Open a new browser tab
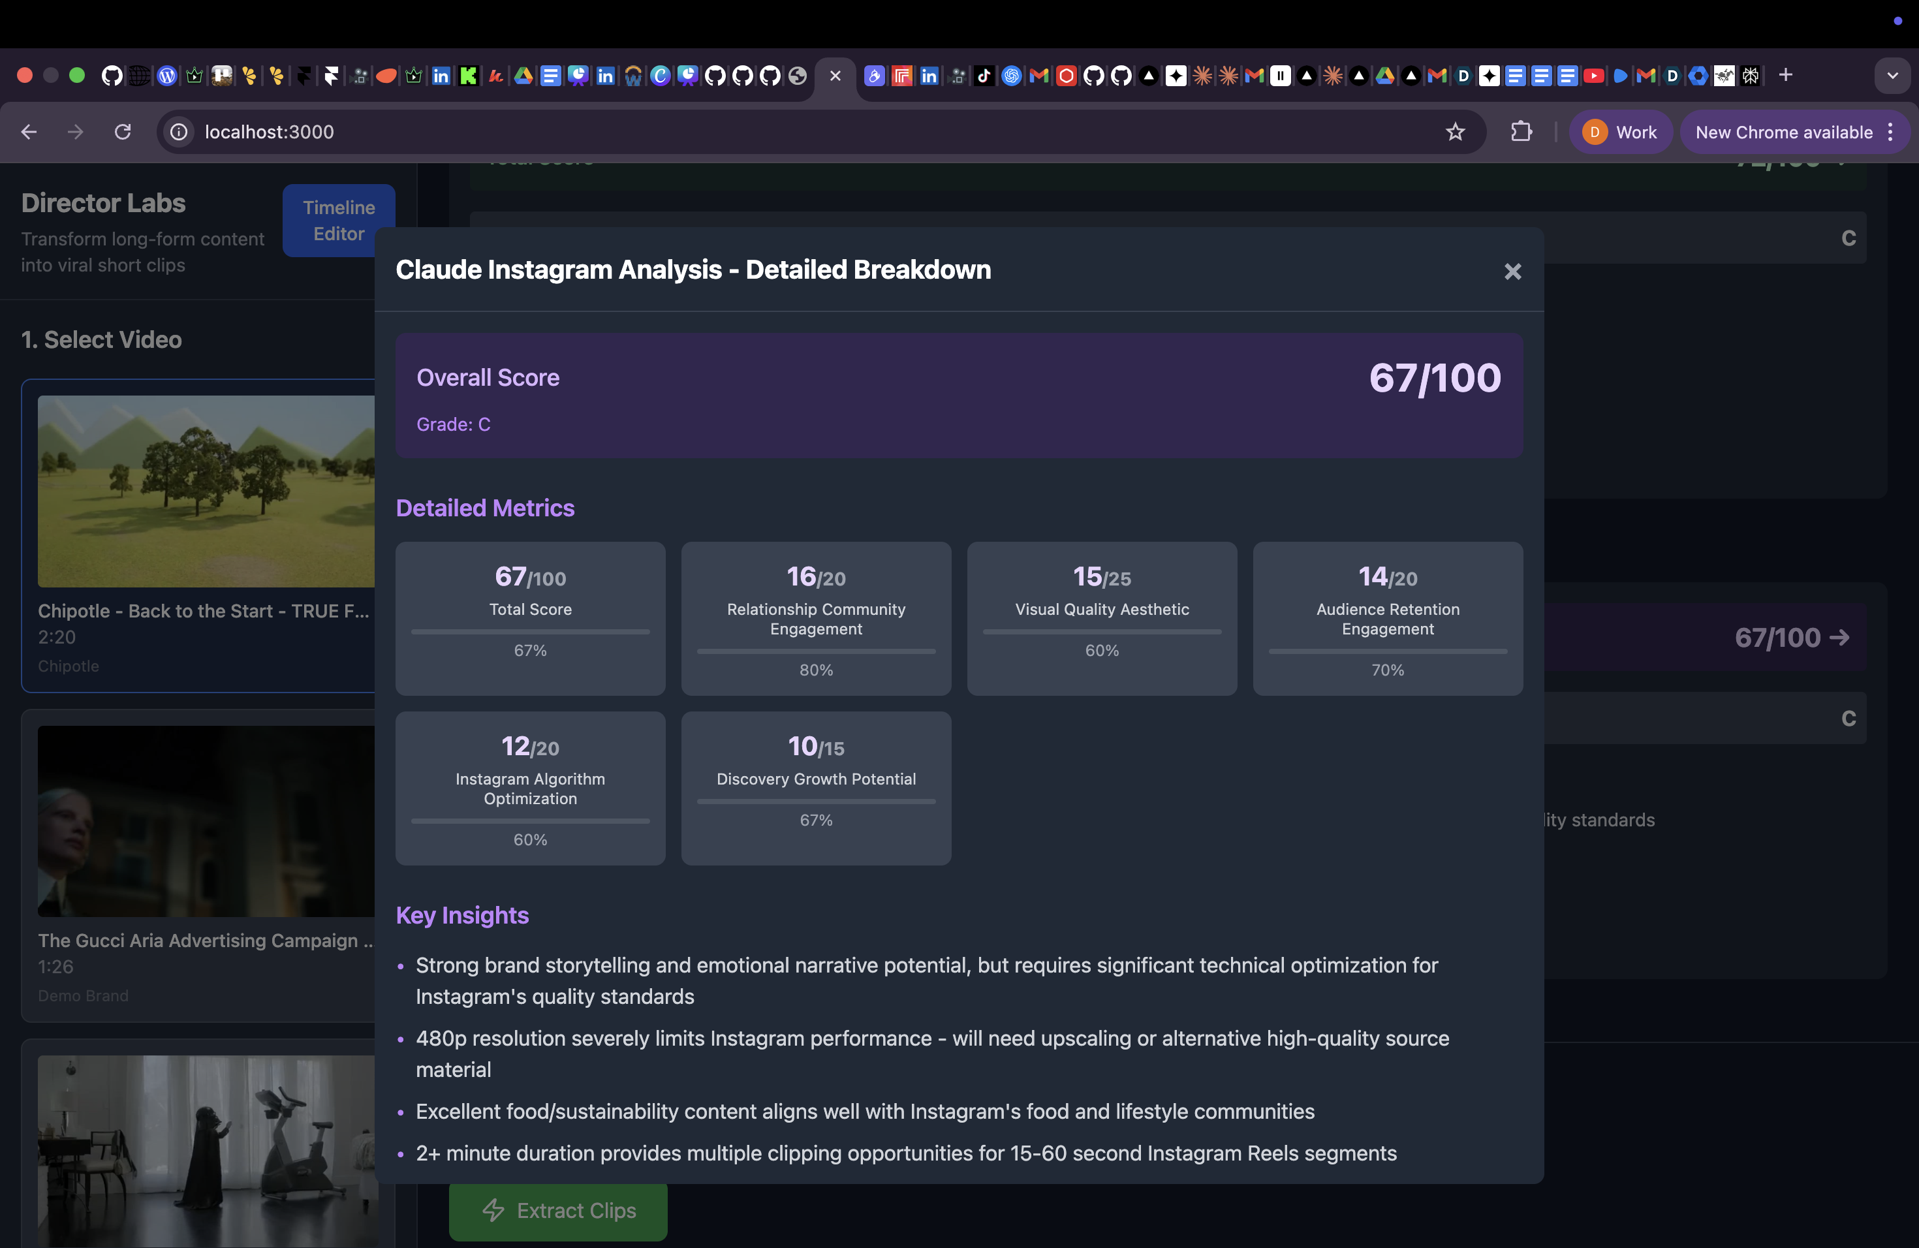Image resolution: width=1919 pixels, height=1248 pixels. click(x=1785, y=75)
